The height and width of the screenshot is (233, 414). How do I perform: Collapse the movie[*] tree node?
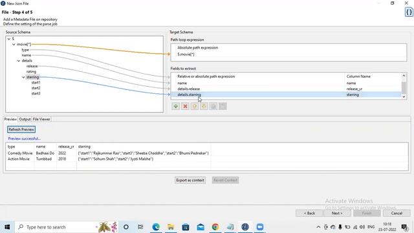point(14,45)
